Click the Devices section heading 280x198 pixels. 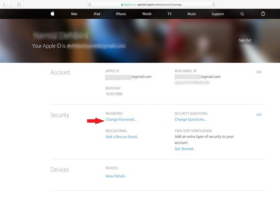tap(59, 170)
